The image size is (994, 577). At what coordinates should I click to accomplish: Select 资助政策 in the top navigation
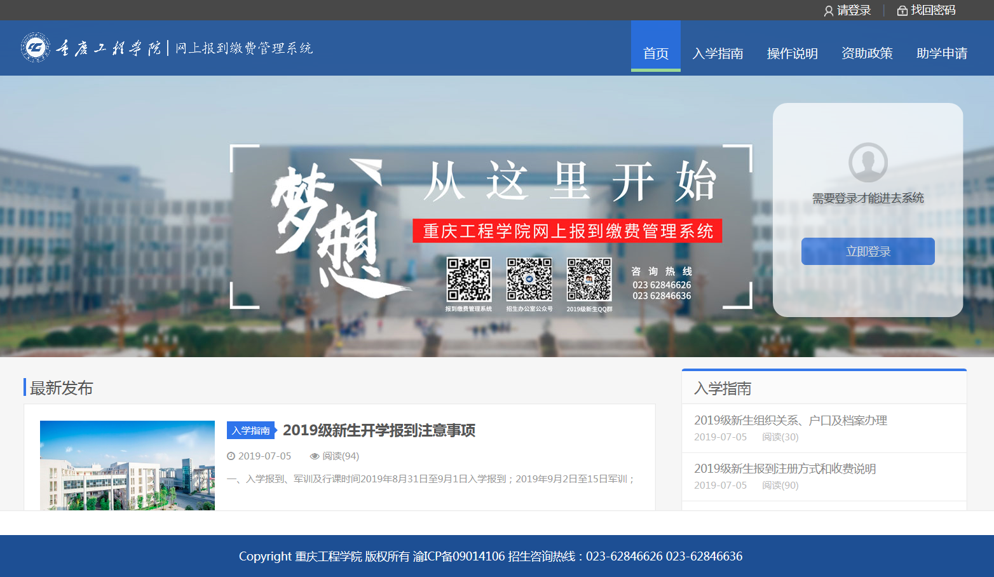[867, 53]
